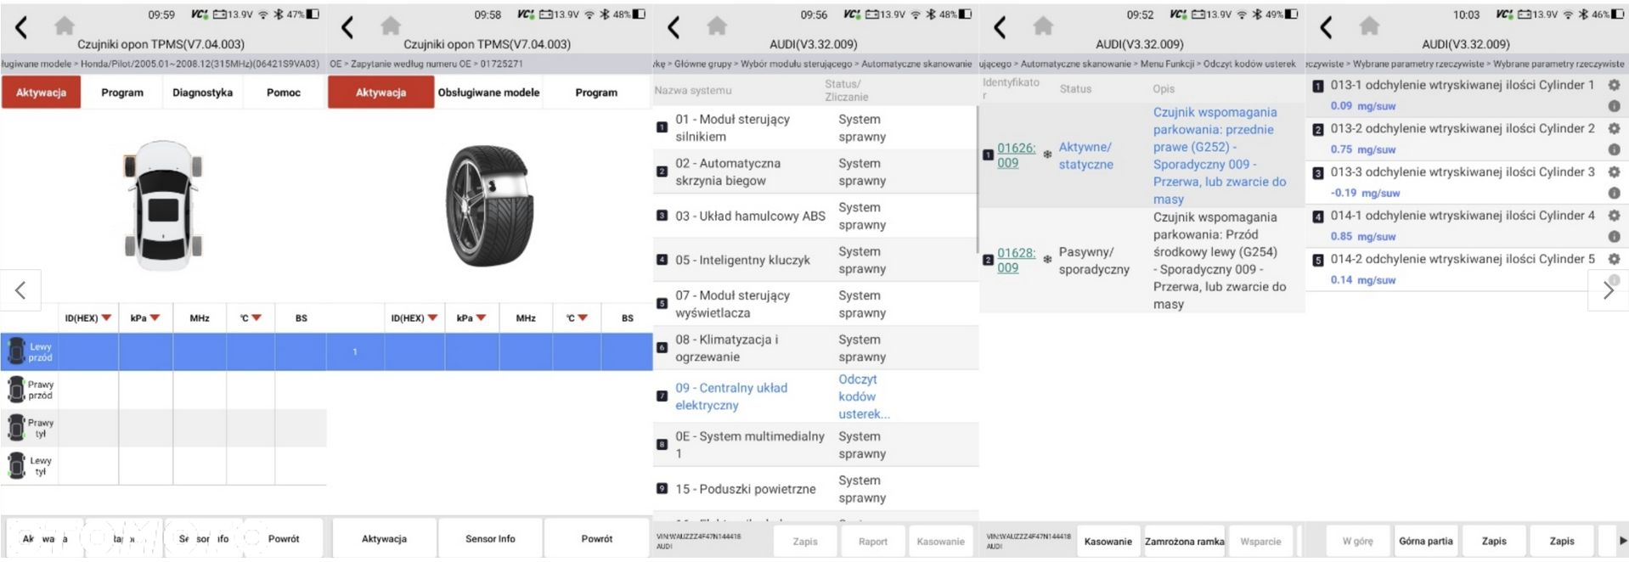Screen dimensions: 1629x562
Task: Open the 03 - Układ hamulcowy ABS row
Action: [815, 216]
